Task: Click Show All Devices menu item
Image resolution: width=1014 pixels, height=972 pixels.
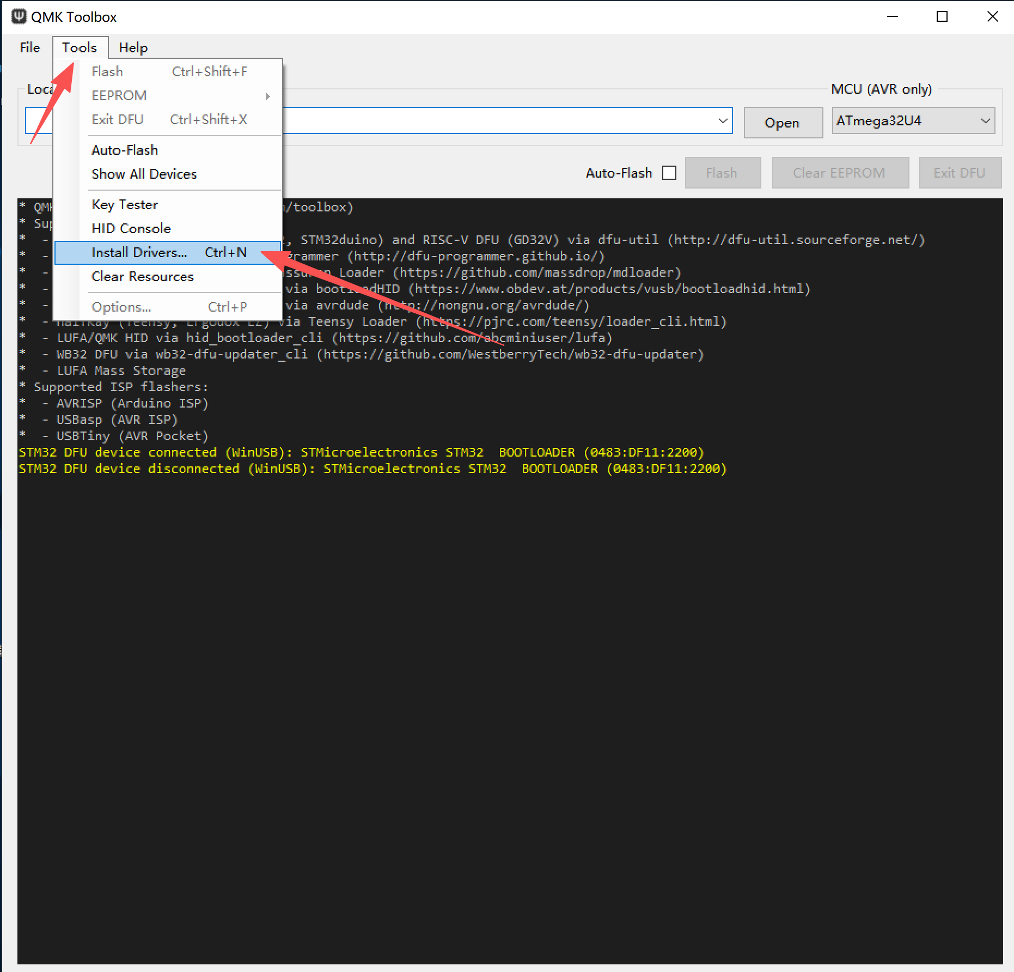Action: point(144,174)
